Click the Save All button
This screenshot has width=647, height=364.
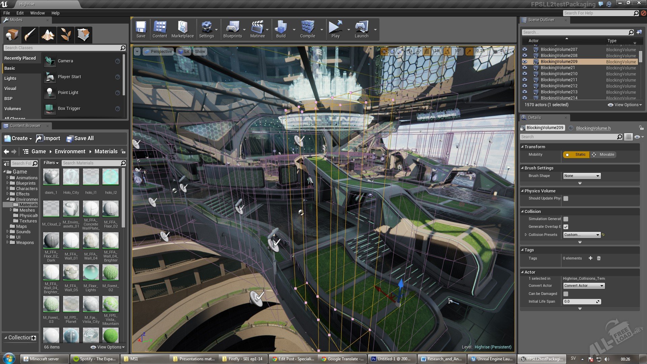80,138
